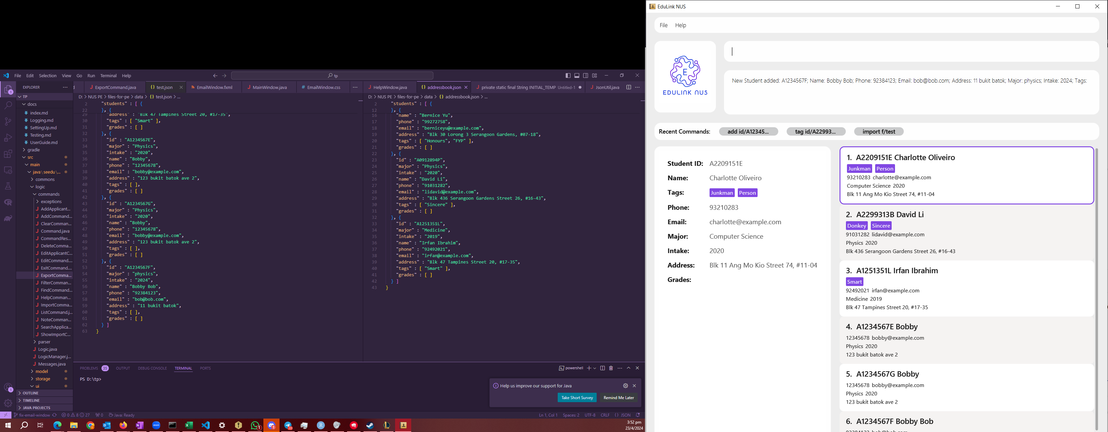The width and height of the screenshot is (1108, 432).
Task: Click the manage gear icon in activity bar
Action: pos(8,403)
